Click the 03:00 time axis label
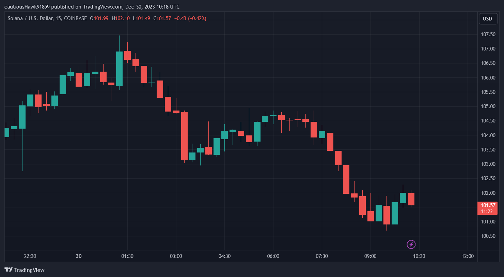This screenshot has height=277, width=504. pyautogui.click(x=176, y=256)
